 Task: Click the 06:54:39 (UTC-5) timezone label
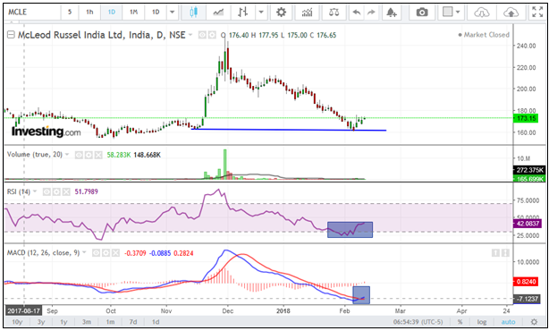pyautogui.click(x=418, y=321)
